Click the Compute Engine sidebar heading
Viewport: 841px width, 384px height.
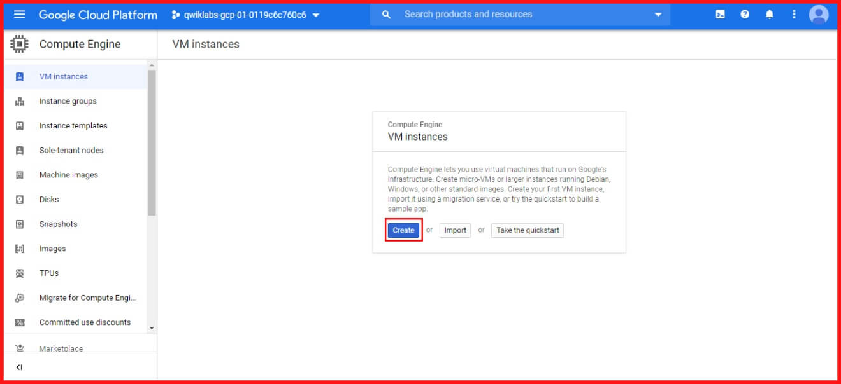[80, 45]
